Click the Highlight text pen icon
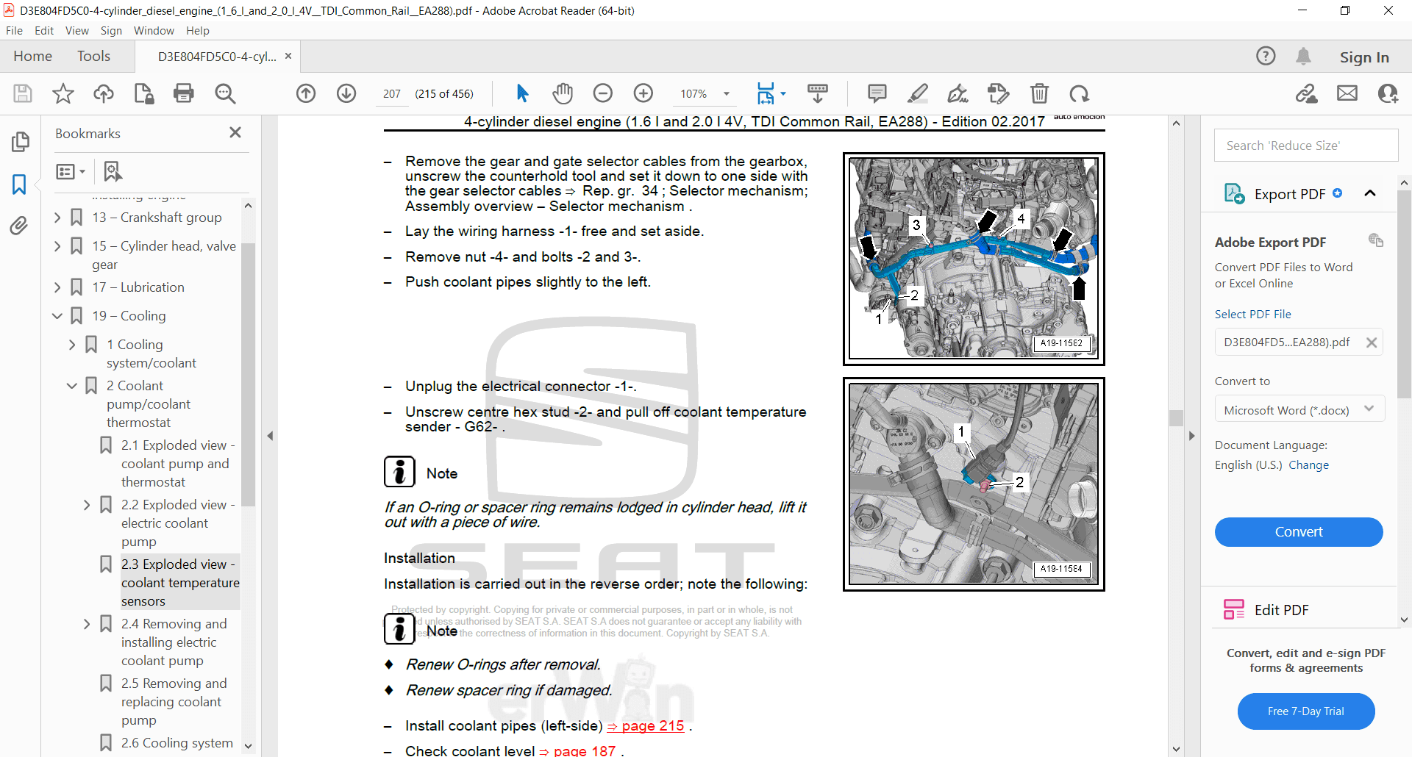Image resolution: width=1412 pixels, height=757 pixels. click(x=917, y=93)
